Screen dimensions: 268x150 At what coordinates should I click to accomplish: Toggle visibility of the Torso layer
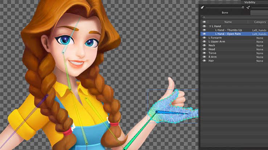[x=204, y=53]
